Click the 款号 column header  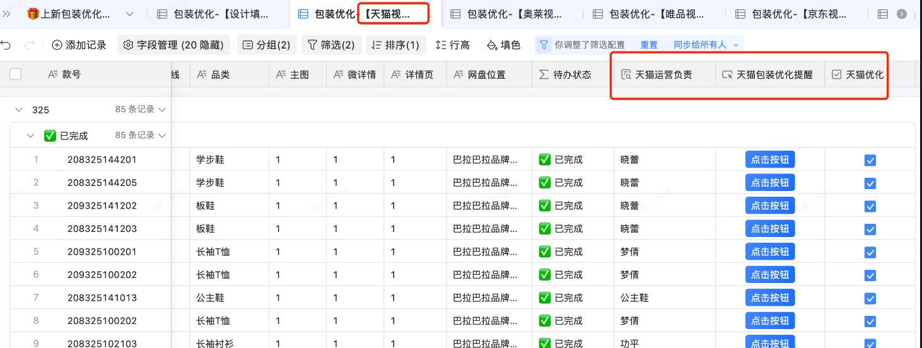coord(71,74)
